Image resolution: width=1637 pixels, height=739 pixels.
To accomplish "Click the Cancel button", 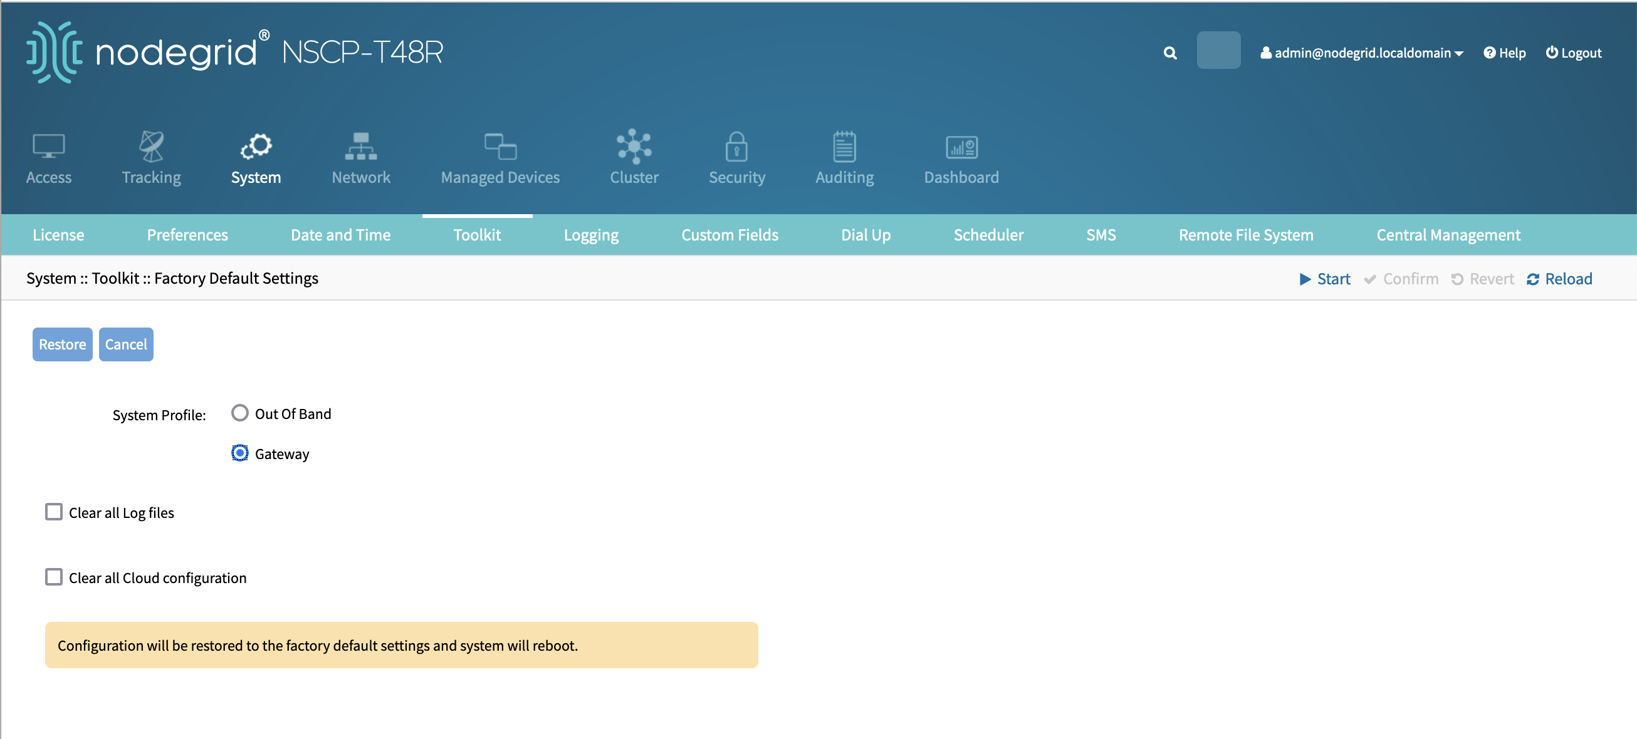I will point(126,344).
